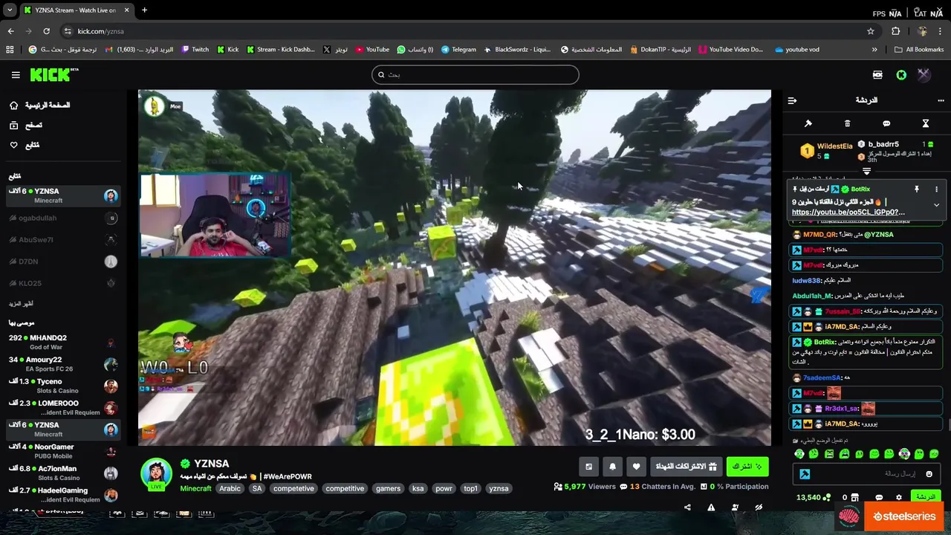This screenshot has width=951, height=535.
Task: Open offline channel D7DN in sidebar
Action: pyautogui.click(x=63, y=262)
